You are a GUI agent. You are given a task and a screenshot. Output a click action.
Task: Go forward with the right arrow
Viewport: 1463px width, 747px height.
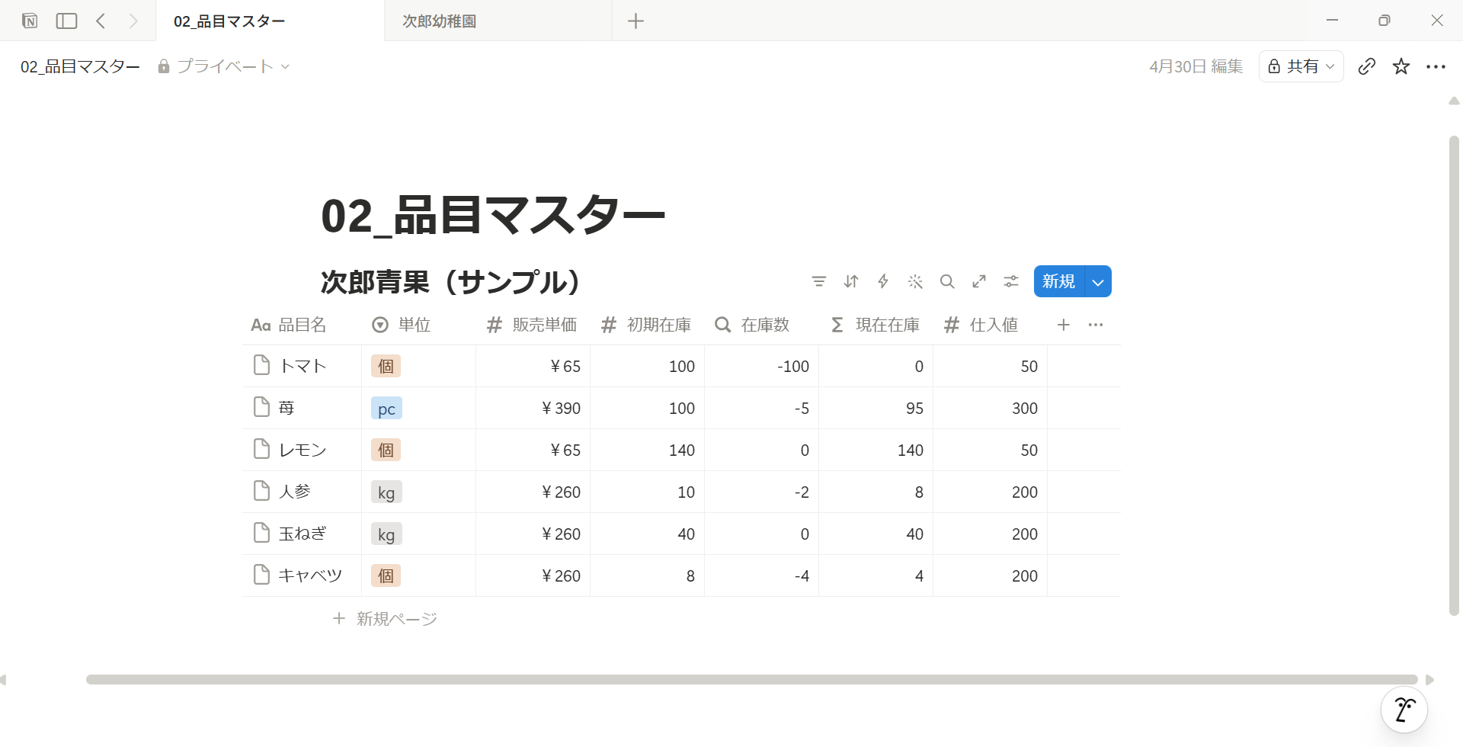pos(133,21)
